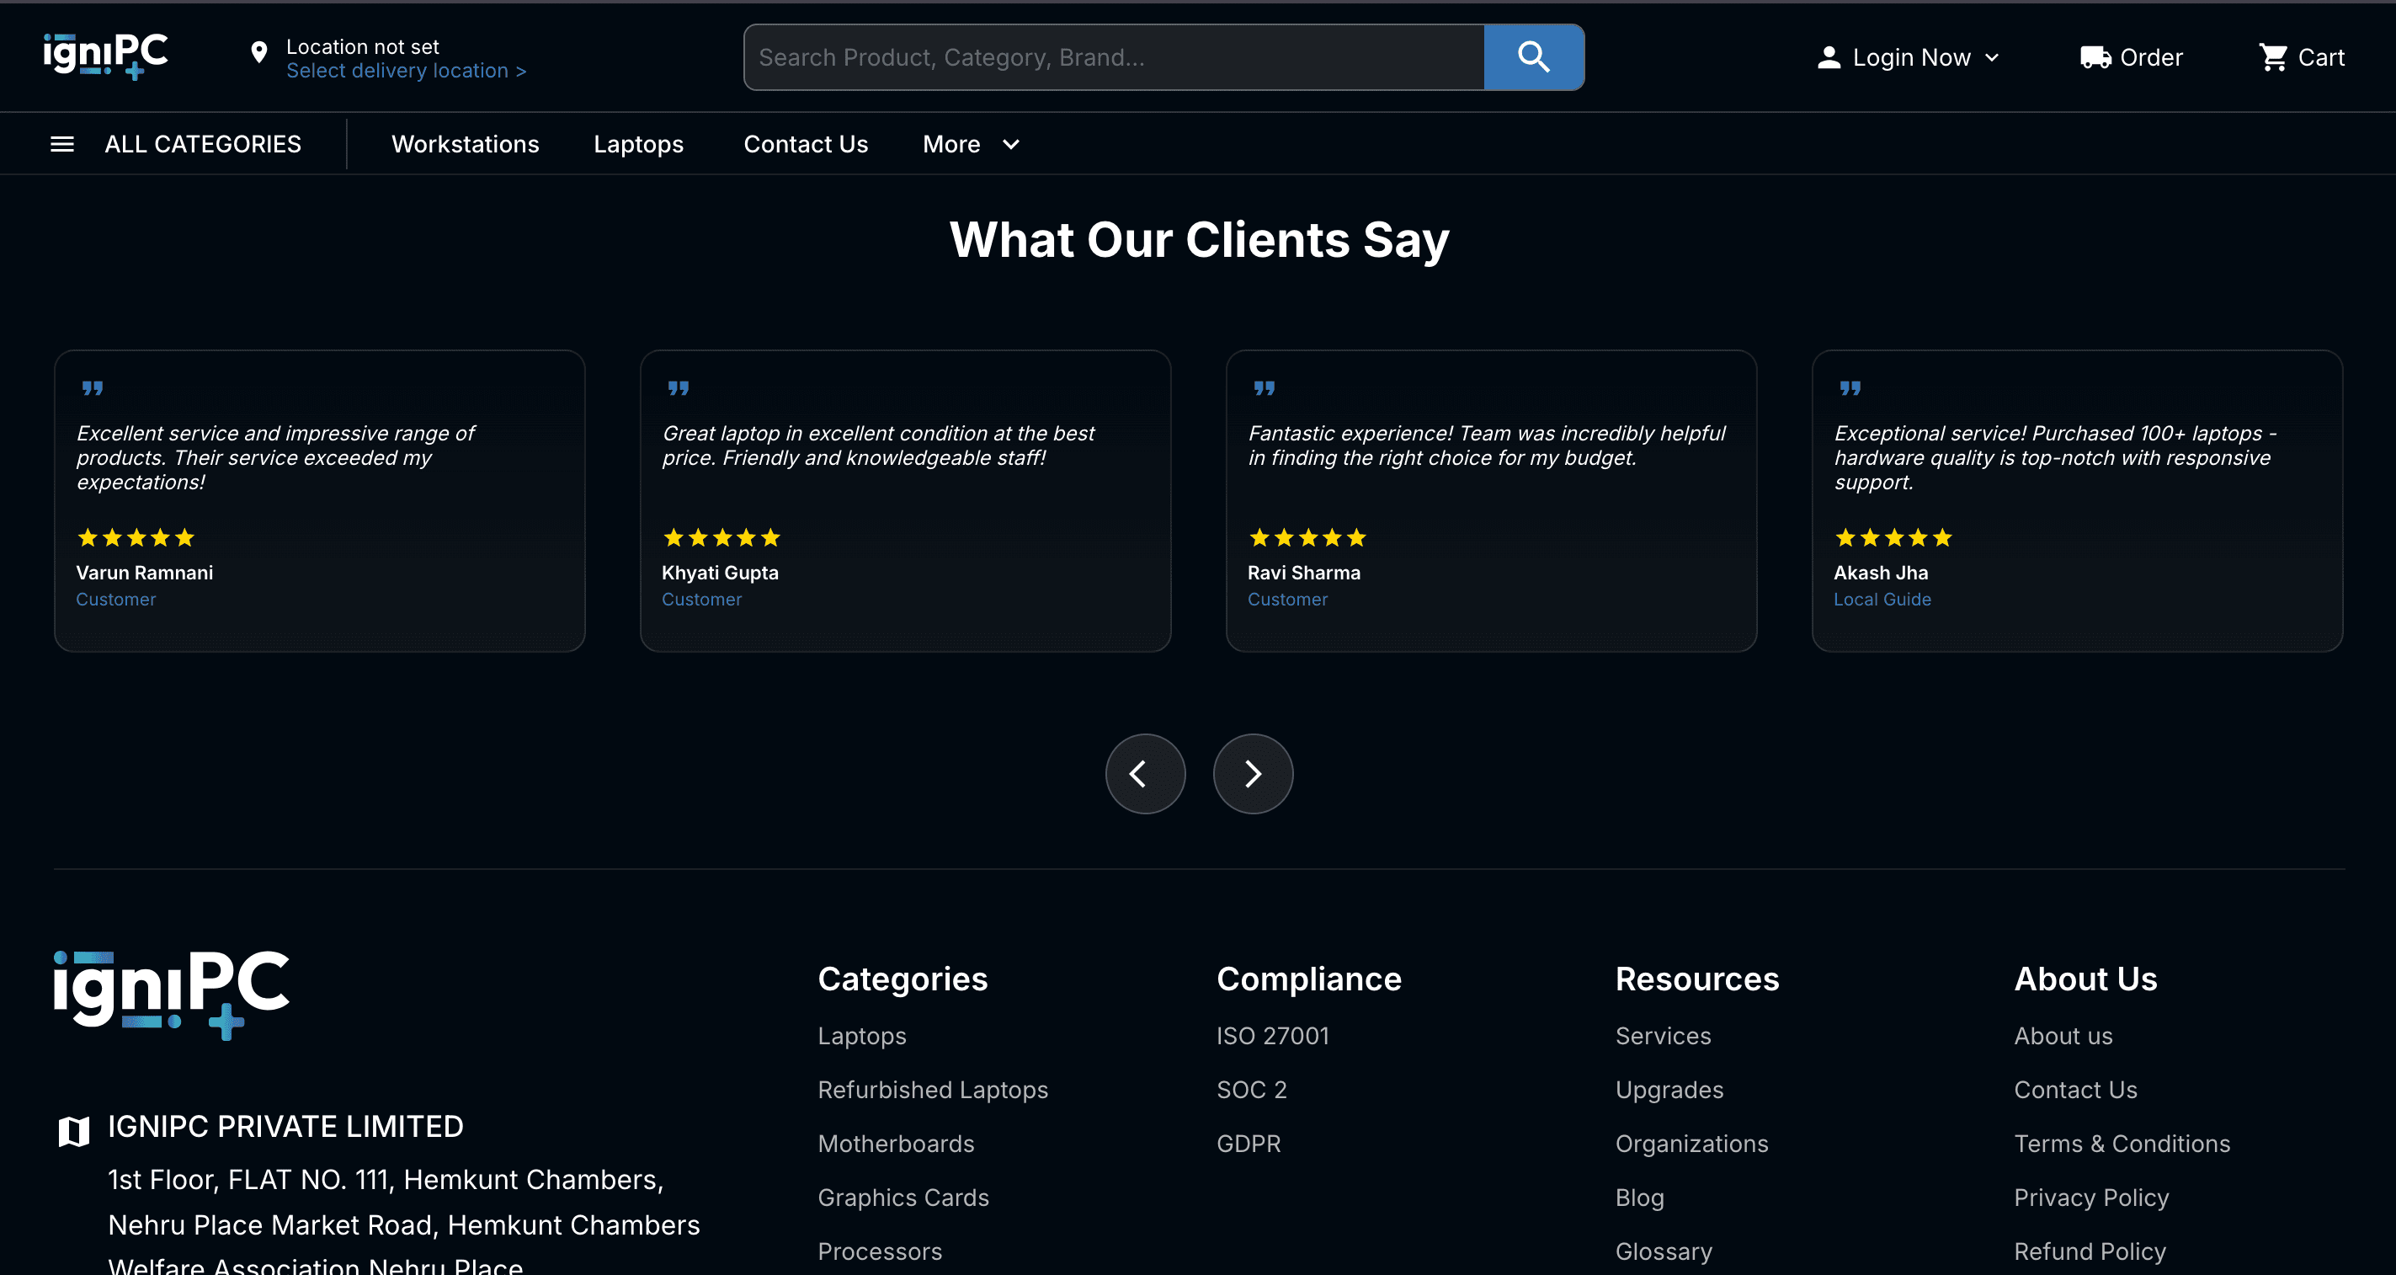Open SOC 2 compliance link
The image size is (2396, 1275).
pos(1251,1090)
